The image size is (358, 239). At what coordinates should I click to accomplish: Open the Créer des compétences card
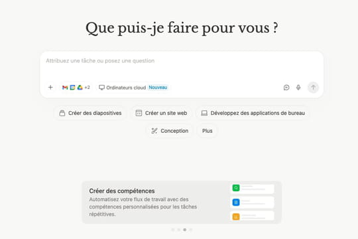[182, 202]
